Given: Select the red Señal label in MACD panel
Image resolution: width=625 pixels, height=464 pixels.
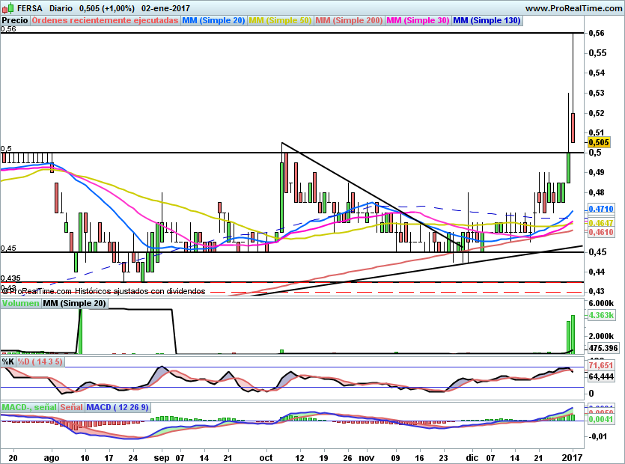Looking at the screenshot, I should pyautogui.click(x=71, y=407).
